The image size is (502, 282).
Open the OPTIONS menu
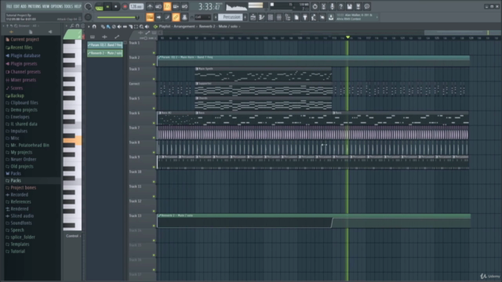tap(57, 6)
